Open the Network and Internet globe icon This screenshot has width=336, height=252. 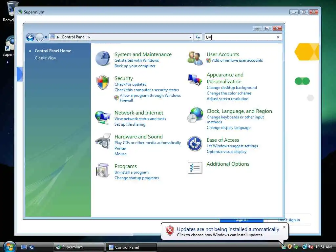103,117
